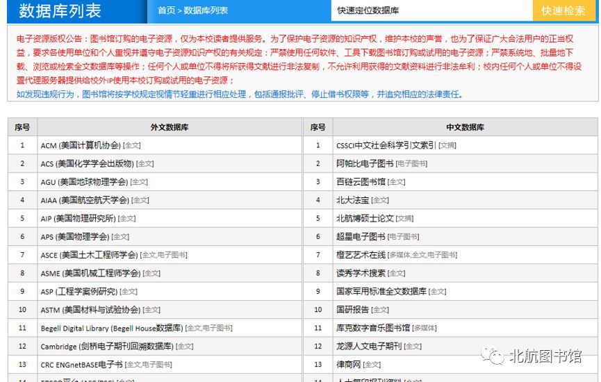Open ACS (美国化学学会出版物) database
Screen dimensions: 601x382
coord(87,164)
